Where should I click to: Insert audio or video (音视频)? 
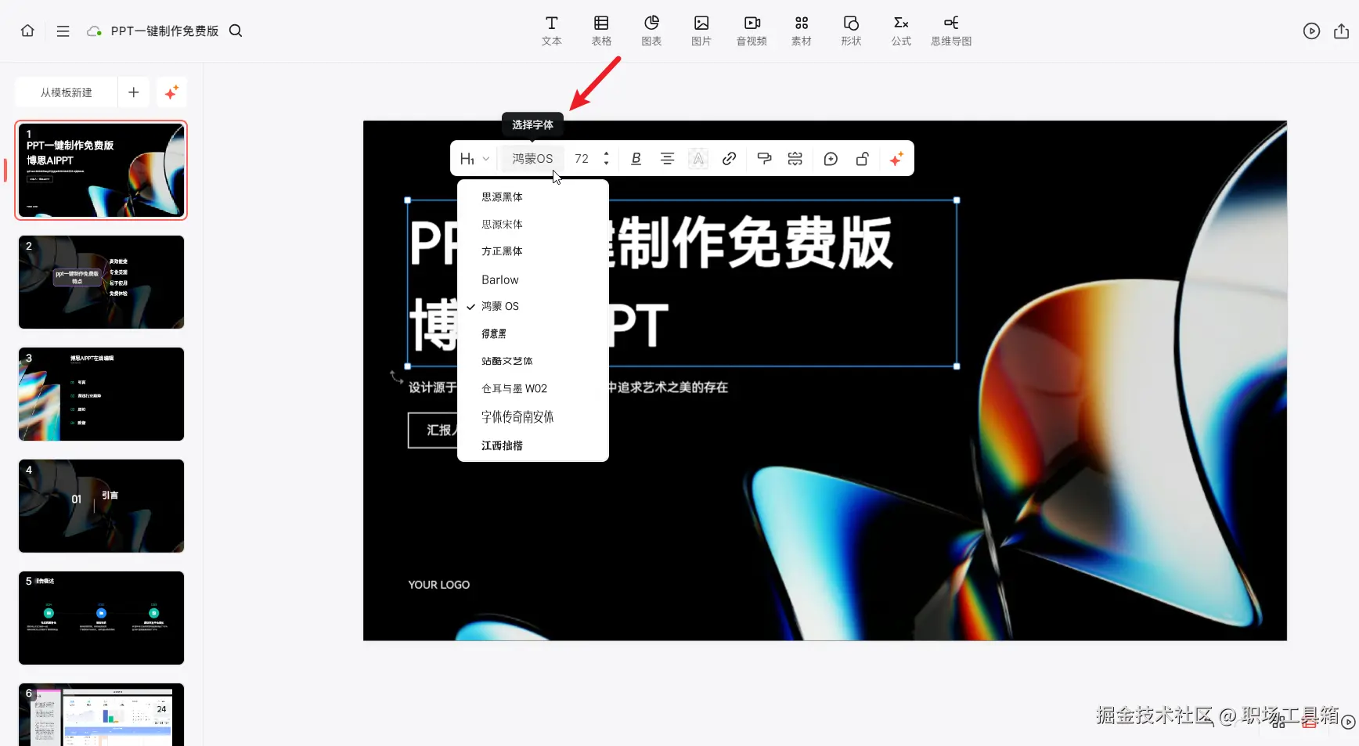point(752,31)
